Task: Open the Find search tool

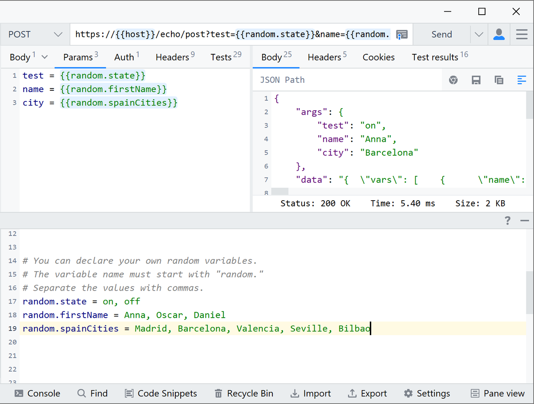Action: (x=93, y=393)
